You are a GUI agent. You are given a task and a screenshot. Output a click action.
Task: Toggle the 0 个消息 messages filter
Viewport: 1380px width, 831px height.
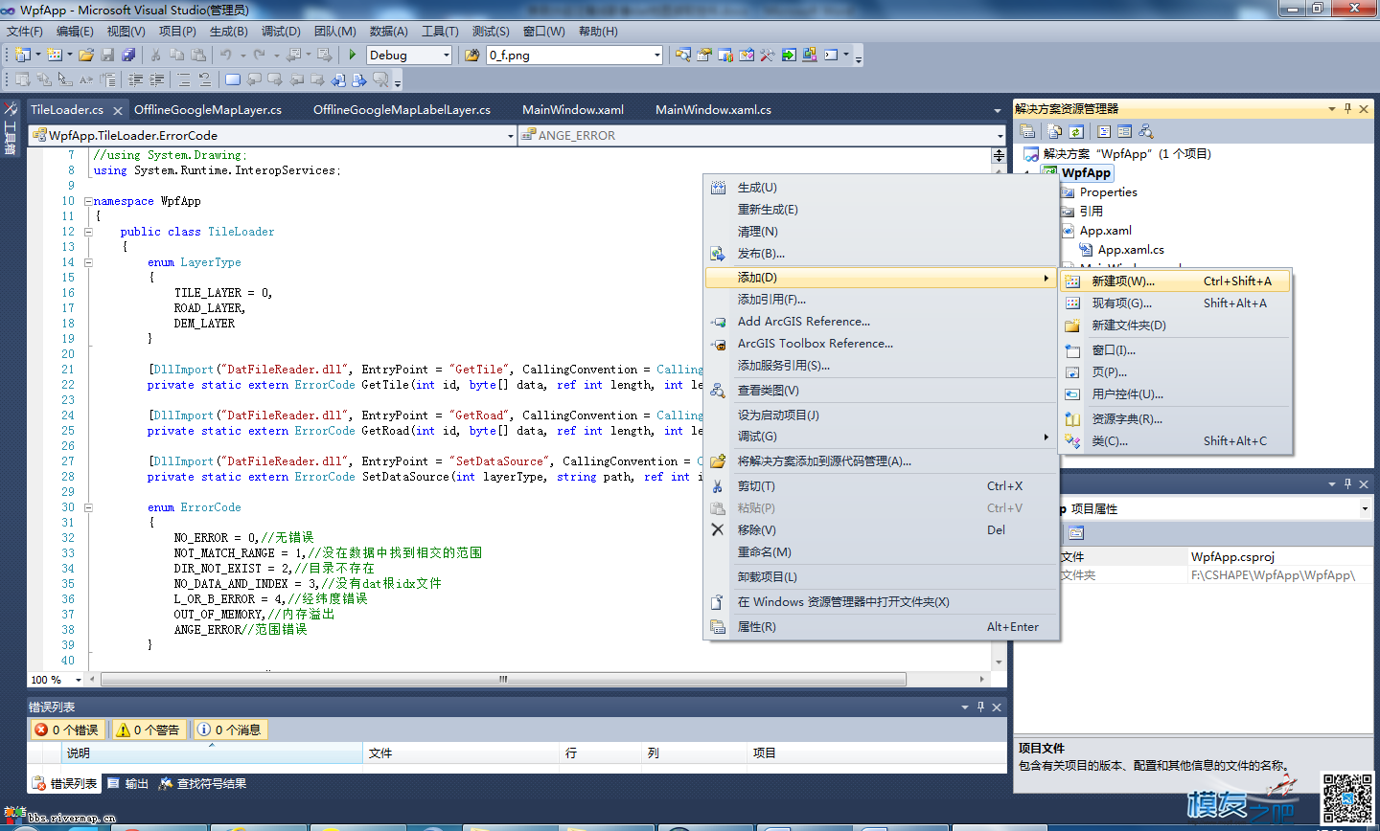pyautogui.click(x=229, y=730)
